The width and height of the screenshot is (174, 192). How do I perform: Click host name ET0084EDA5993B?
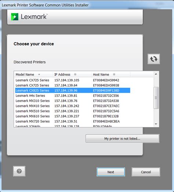[106, 85]
